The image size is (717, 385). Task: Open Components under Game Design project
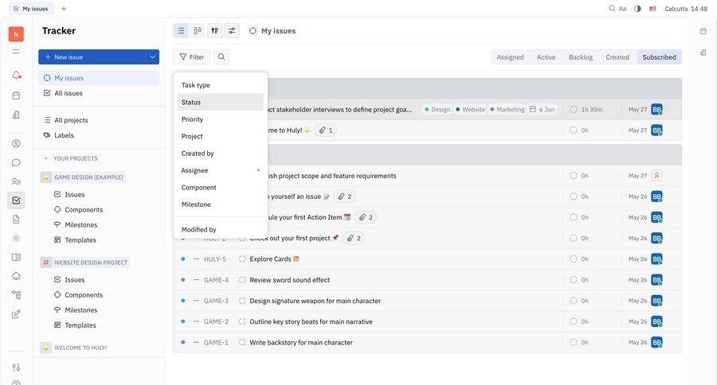click(x=84, y=210)
